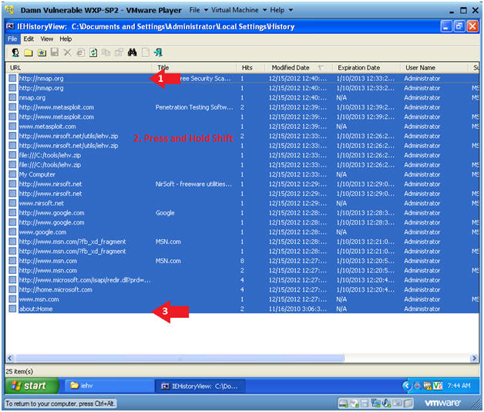
Task: Open the yellow folder icon in toolbar
Action: pos(29,53)
